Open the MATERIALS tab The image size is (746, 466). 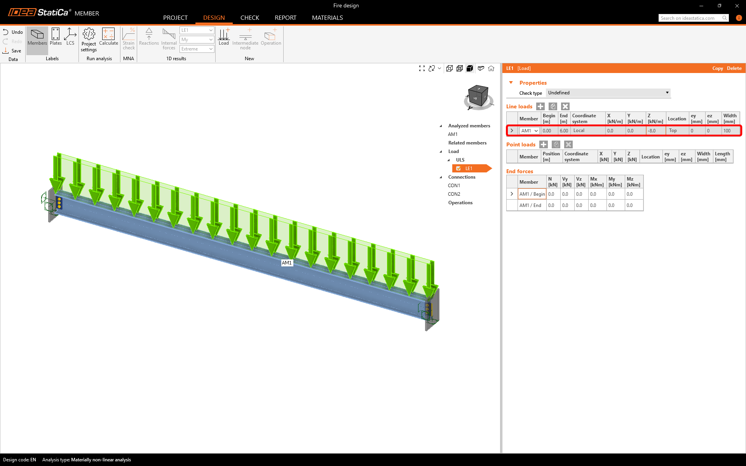[327, 18]
